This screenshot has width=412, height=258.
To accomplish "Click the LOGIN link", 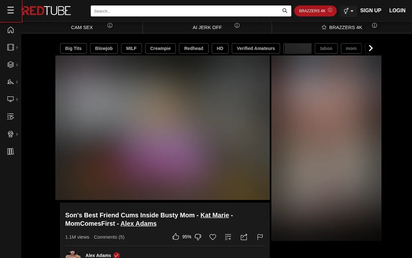I will 397,11.
